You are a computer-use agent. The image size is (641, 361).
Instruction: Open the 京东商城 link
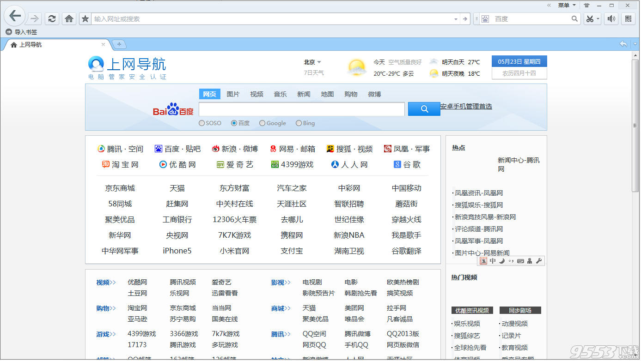[120, 188]
